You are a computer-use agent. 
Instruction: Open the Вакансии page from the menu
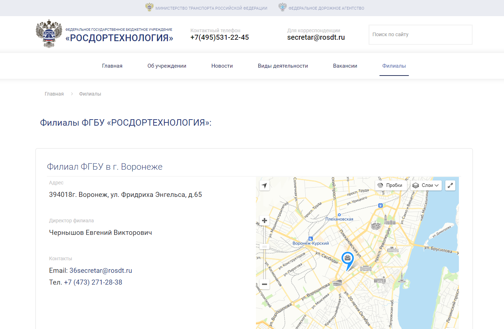(x=345, y=66)
